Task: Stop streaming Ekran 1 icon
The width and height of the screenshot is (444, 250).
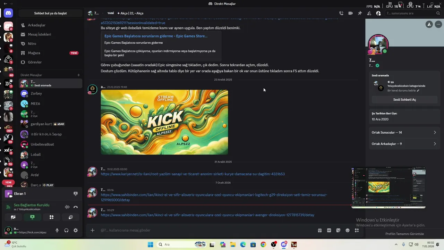Action: pyautogui.click(x=76, y=193)
